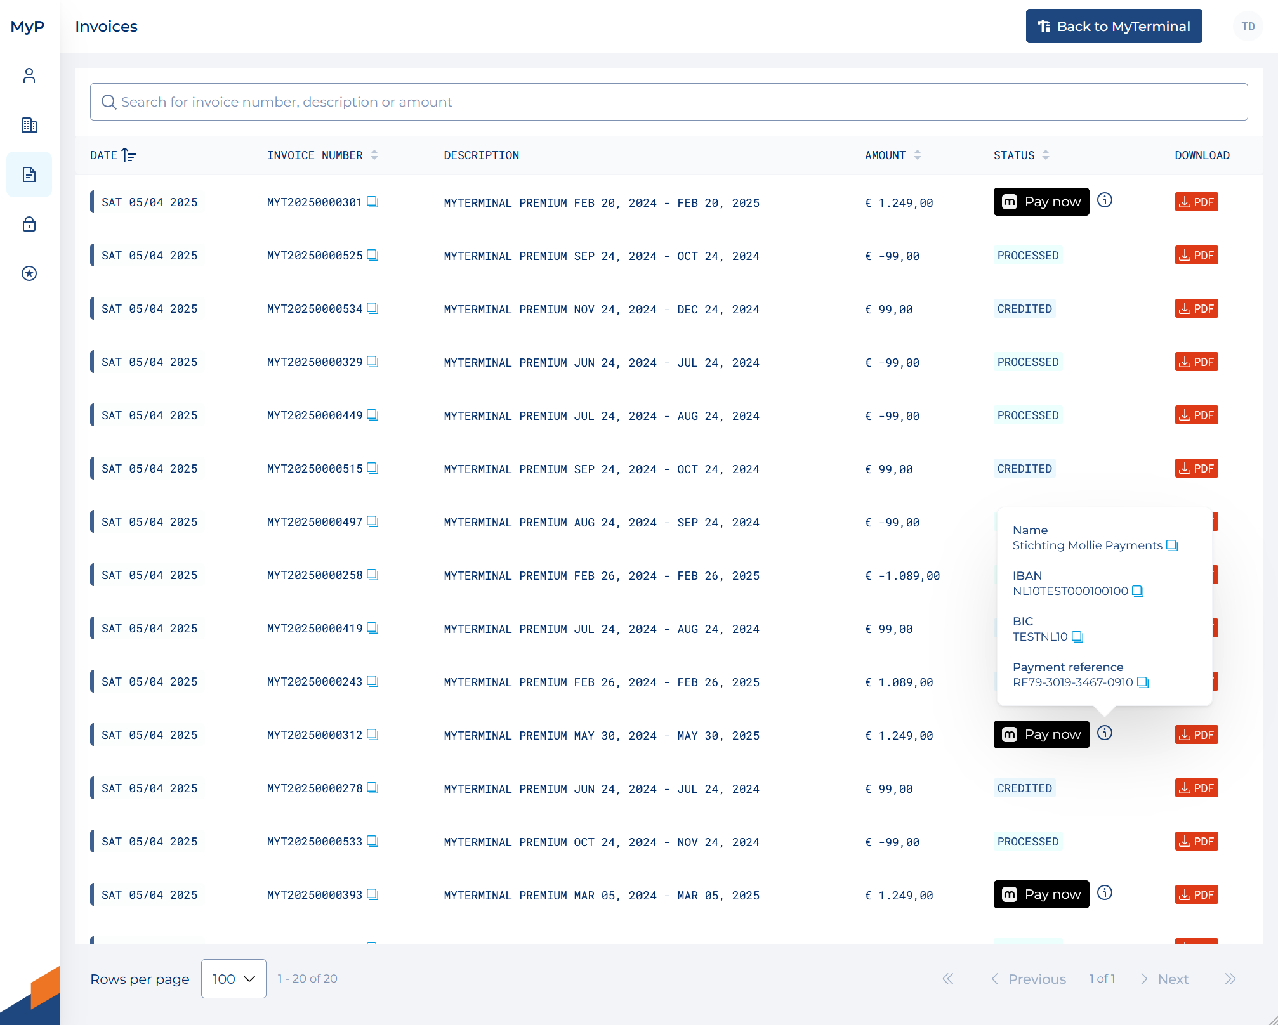Copy invoice number MYT20250000497
The image size is (1278, 1025).
click(x=372, y=521)
